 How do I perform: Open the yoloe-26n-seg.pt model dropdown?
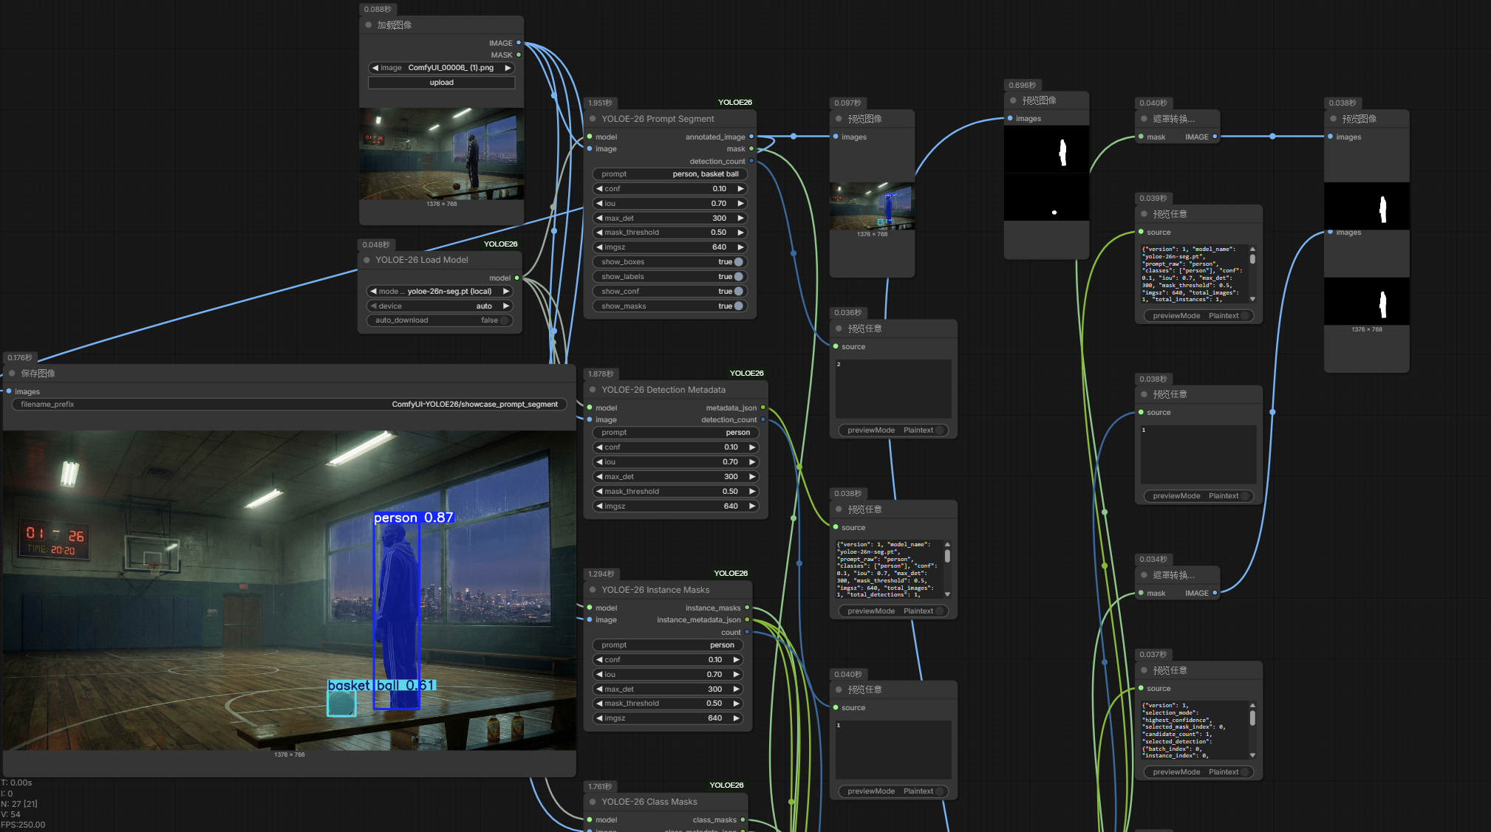pos(440,292)
